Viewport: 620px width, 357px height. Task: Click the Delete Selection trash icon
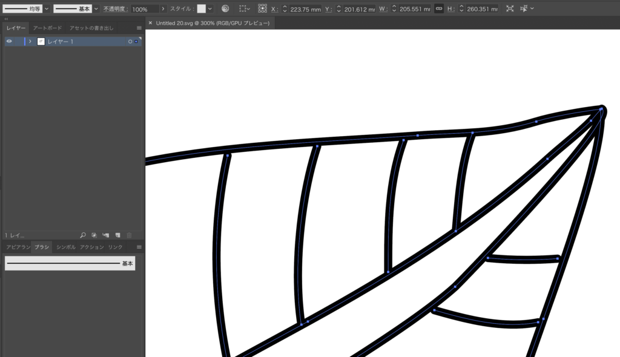(x=129, y=235)
